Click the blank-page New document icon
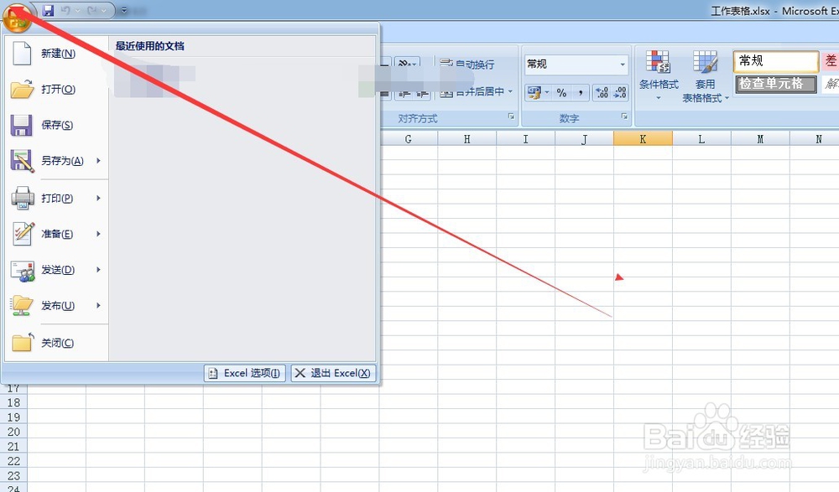 (x=22, y=53)
